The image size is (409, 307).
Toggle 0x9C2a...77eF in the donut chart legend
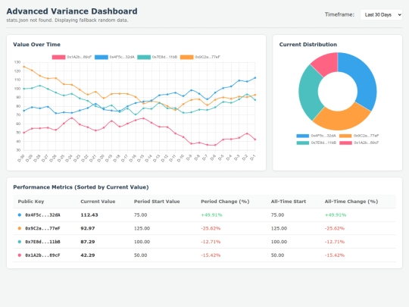tap(359, 136)
